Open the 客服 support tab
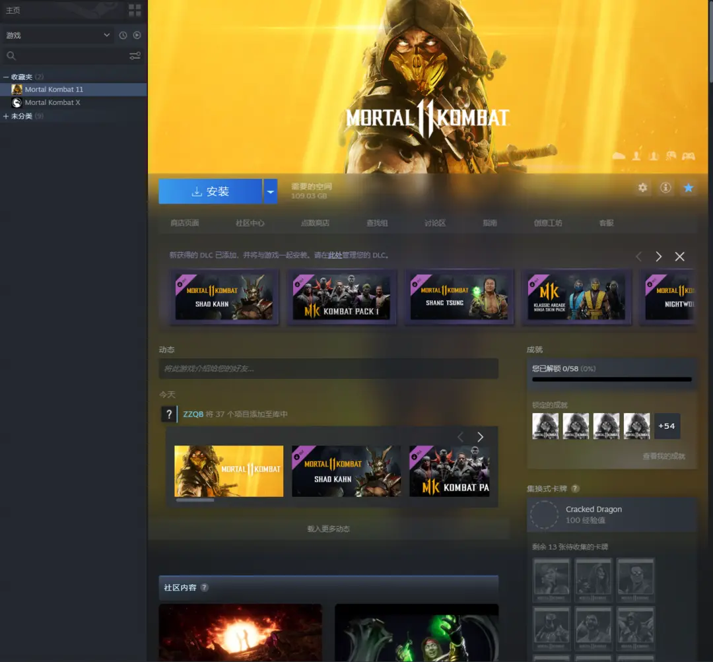Image resolution: width=713 pixels, height=662 pixels. tap(606, 223)
